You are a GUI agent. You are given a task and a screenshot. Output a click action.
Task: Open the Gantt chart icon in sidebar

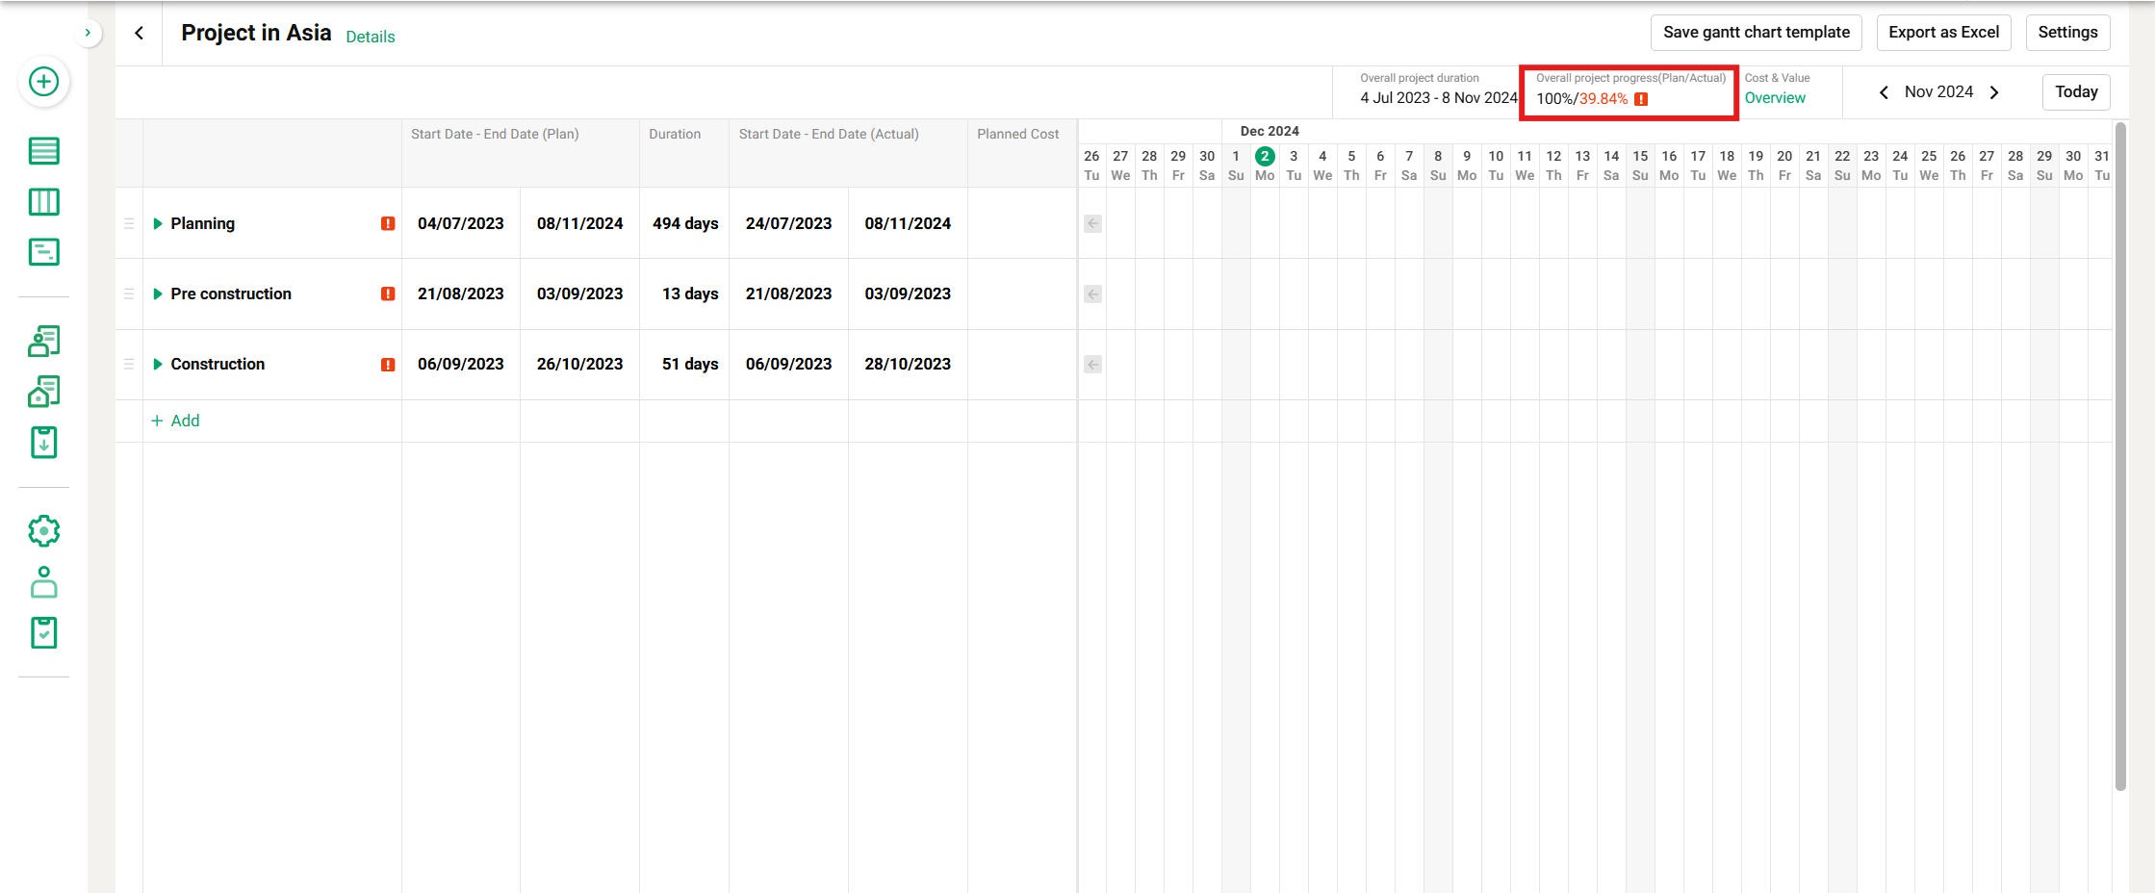(43, 252)
